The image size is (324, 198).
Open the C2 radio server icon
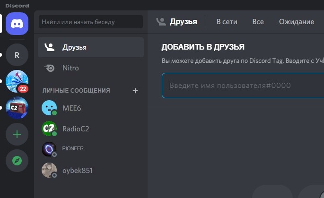click(x=17, y=108)
